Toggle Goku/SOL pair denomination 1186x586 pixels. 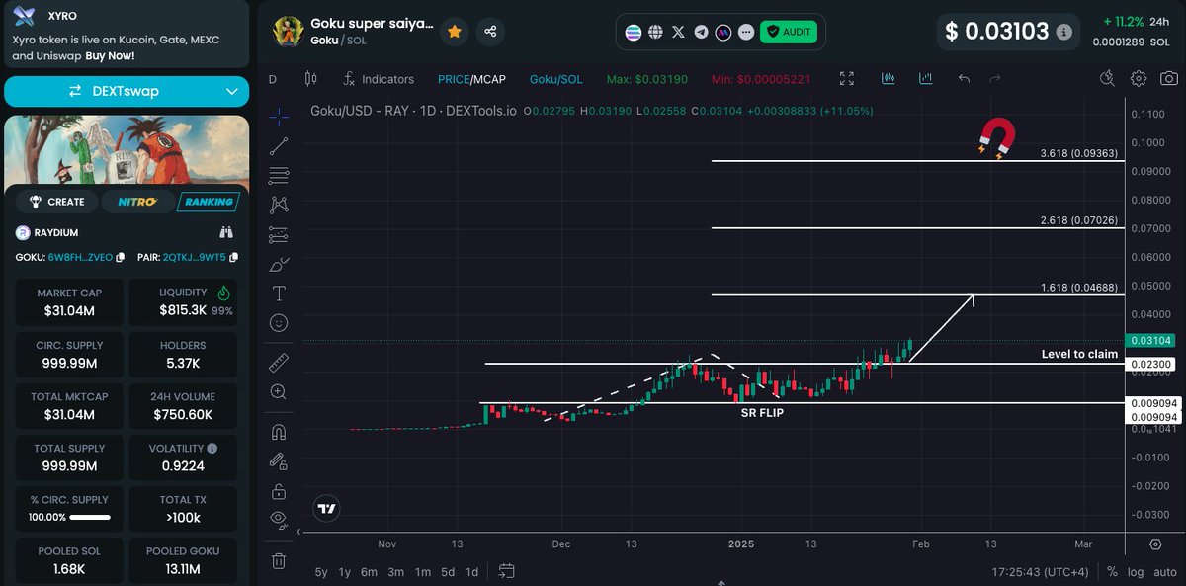pyautogui.click(x=555, y=79)
